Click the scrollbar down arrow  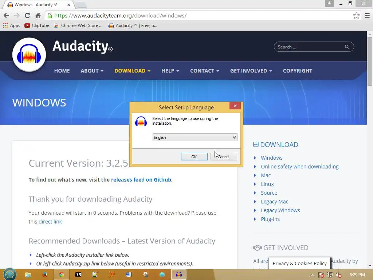pyautogui.click(x=370, y=266)
